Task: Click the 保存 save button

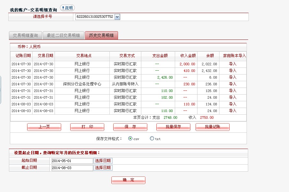Action: tap(130, 127)
